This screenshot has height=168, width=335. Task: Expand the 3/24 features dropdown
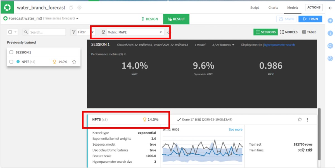[x=223, y=45]
